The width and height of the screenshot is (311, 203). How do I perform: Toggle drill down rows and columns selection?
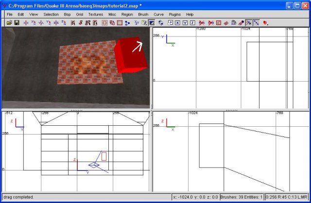(x=256, y=23)
